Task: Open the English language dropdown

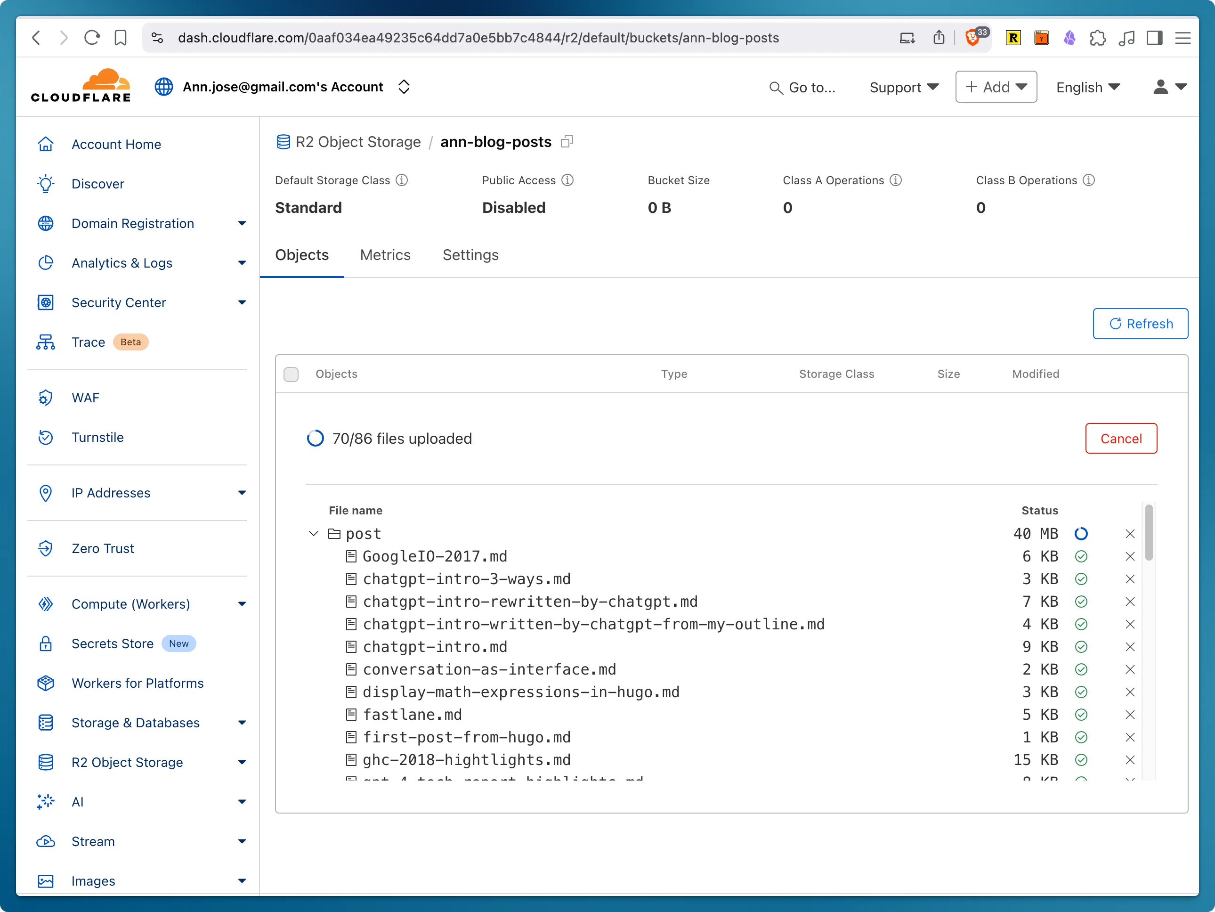Action: point(1087,87)
